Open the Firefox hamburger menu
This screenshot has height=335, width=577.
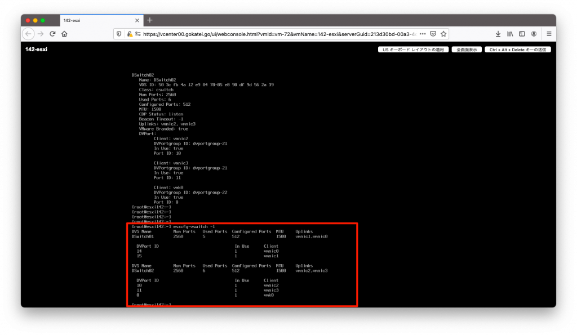click(548, 34)
